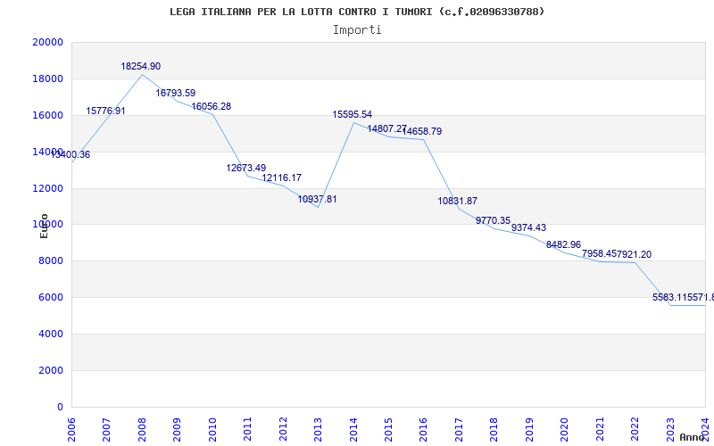
Task: Select data label 5583.11
Action: coord(670,298)
